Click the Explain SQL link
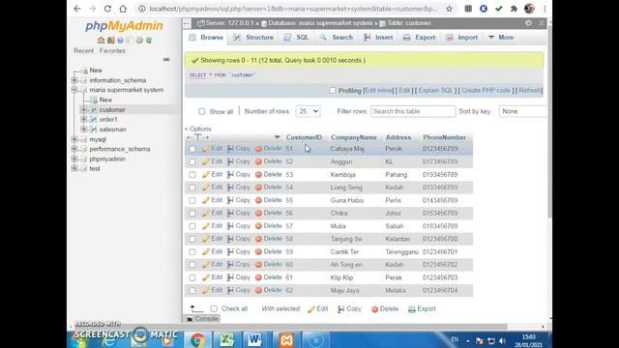Screen dimensions: 619x348 pos(435,90)
